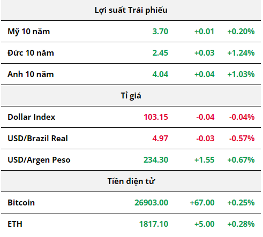Click the Tiền điện tử section header
The height and width of the screenshot is (237, 263).
(131, 181)
